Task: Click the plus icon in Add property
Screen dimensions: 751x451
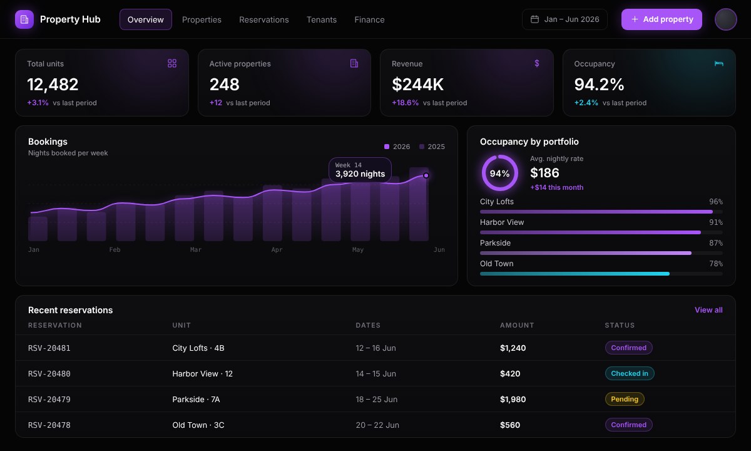Action: pyautogui.click(x=635, y=19)
